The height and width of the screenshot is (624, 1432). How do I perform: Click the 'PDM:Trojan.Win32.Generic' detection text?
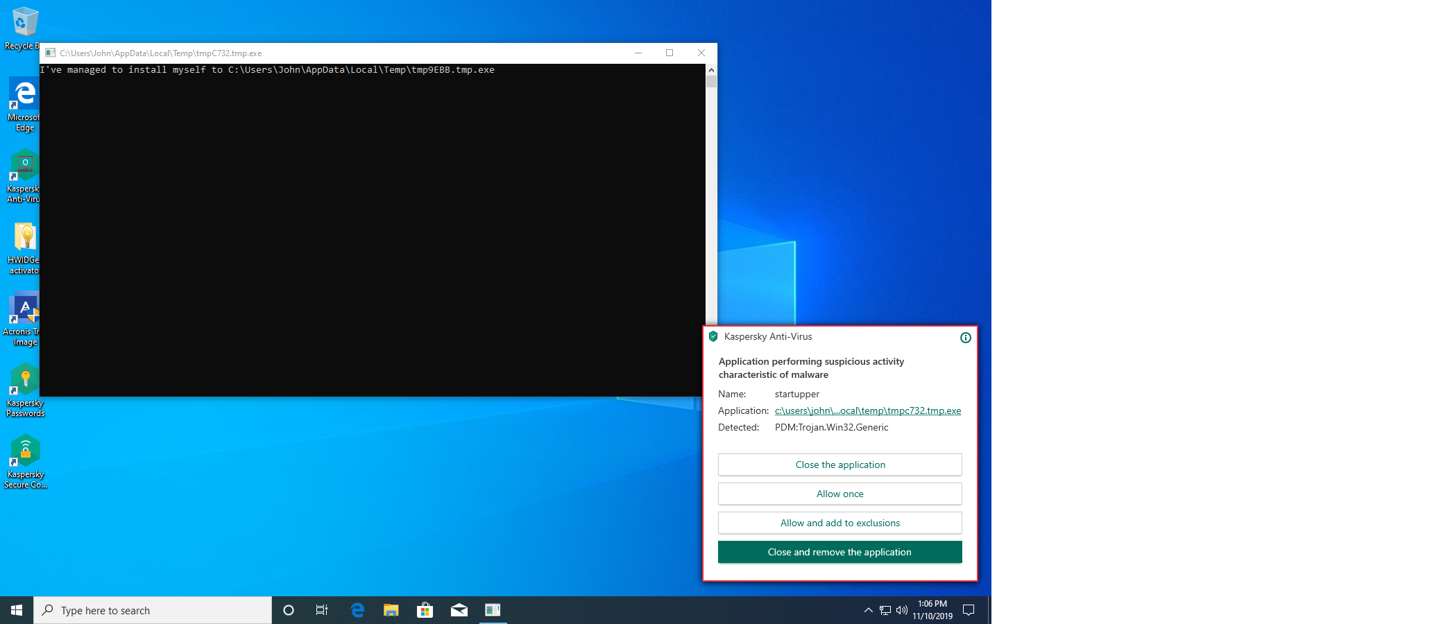(x=831, y=427)
